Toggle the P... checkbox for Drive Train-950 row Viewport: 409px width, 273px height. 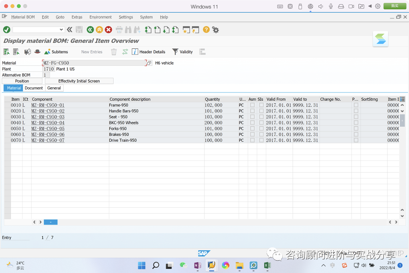(x=356, y=140)
